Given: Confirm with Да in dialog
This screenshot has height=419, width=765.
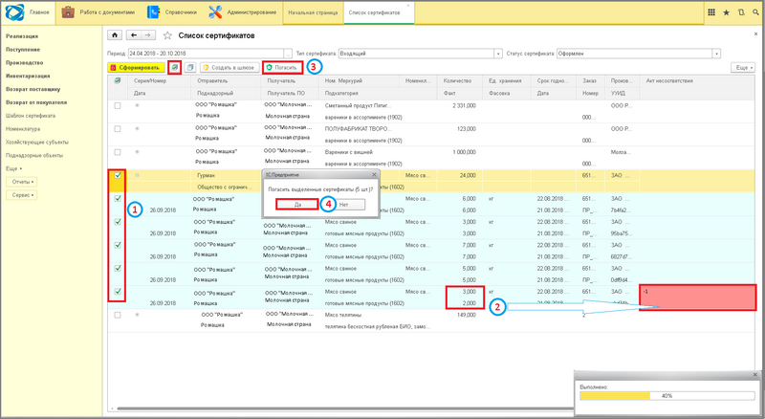Looking at the screenshot, I should (x=297, y=204).
